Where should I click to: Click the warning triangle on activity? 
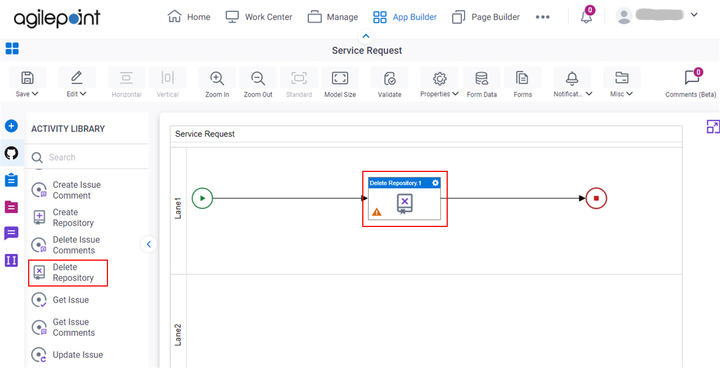tap(377, 212)
